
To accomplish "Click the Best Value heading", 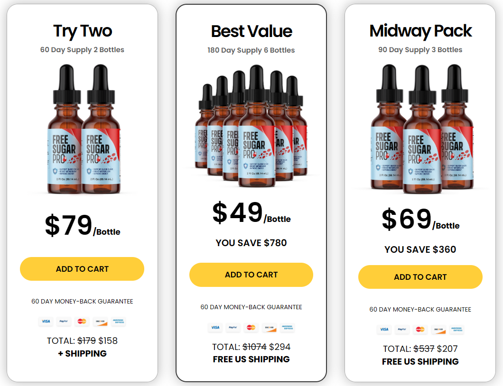I will click(251, 31).
